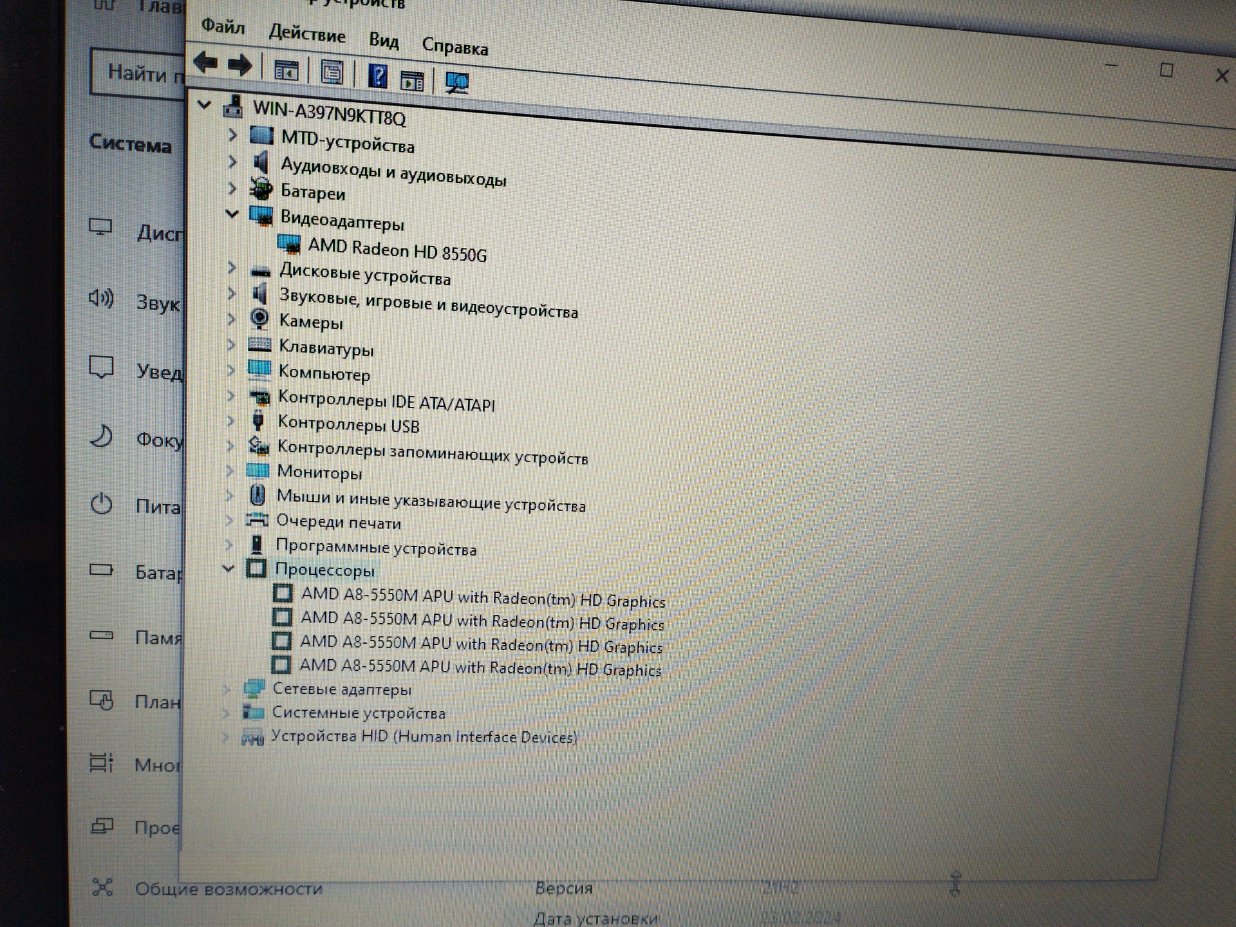Screen dimensions: 1236x927
Task: Collapse the Видеоадаптеры node
Action: (232, 214)
